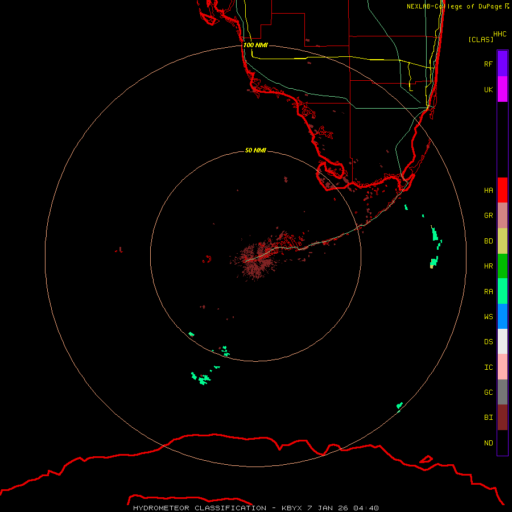The height and width of the screenshot is (512, 512).
Task: Click the light green RA swatch
Action: click(502, 291)
